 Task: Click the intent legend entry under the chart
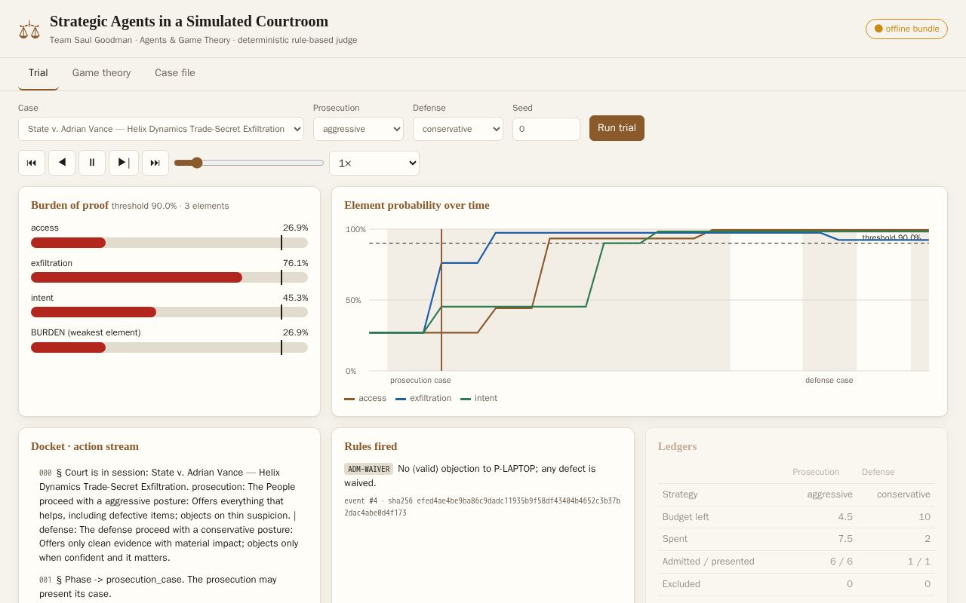click(479, 398)
